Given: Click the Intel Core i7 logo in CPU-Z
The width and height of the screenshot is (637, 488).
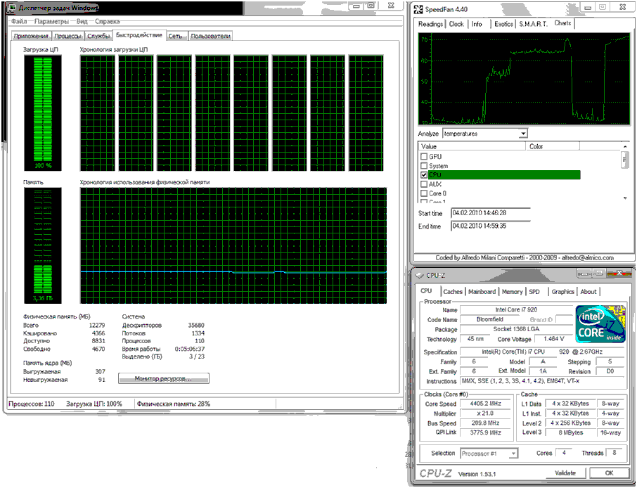Looking at the screenshot, I should point(600,324).
